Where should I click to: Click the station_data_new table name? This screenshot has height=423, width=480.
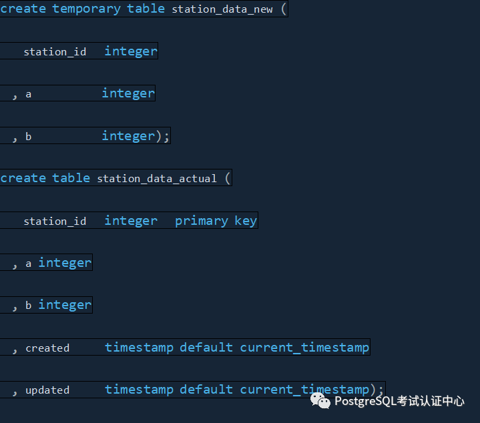click(x=222, y=9)
